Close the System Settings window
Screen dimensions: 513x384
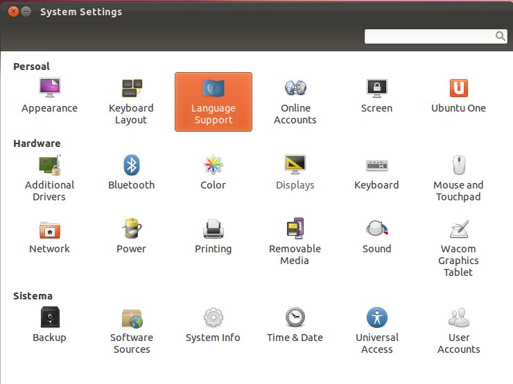coord(13,12)
